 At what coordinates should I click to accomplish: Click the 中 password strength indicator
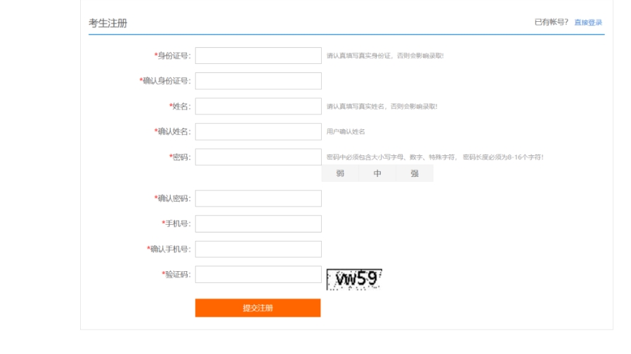click(377, 173)
